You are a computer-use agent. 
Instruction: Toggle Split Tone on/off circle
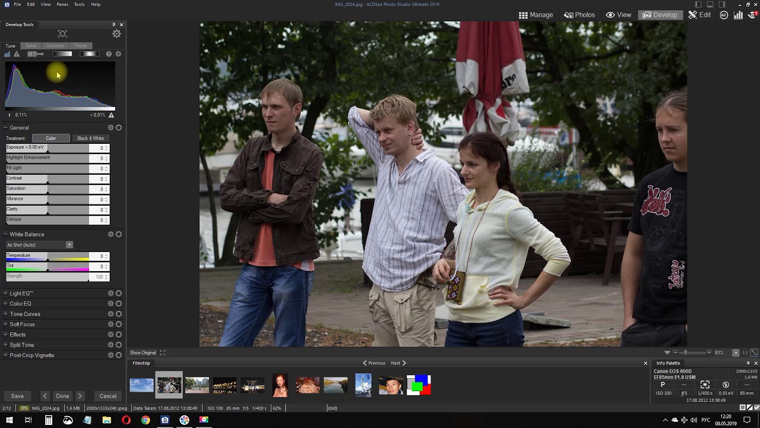click(x=119, y=345)
